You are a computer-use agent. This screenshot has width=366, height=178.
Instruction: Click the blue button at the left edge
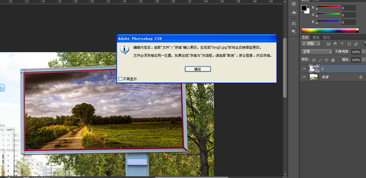point(2,88)
